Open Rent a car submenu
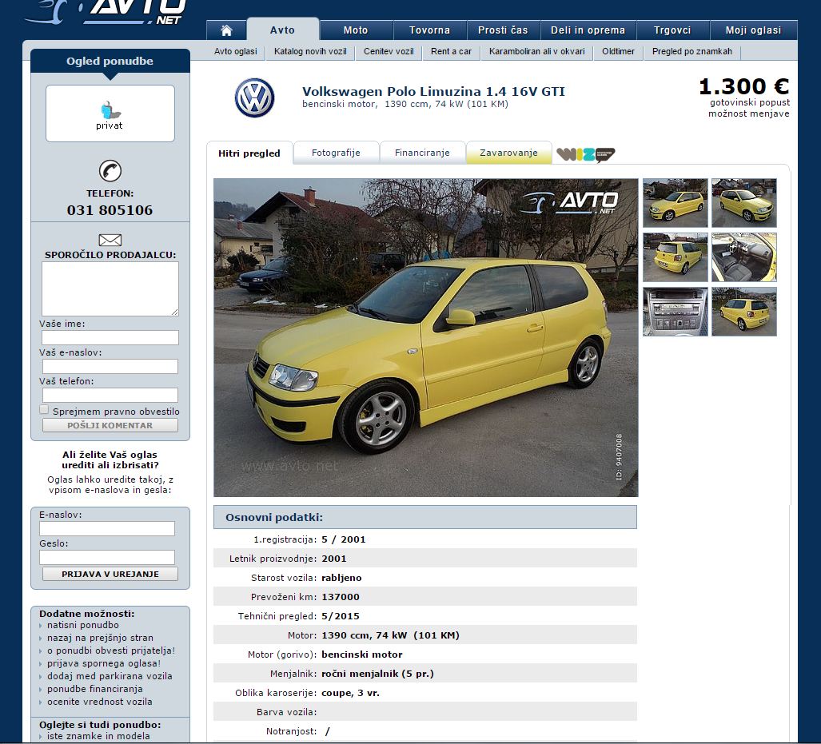The height and width of the screenshot is (744, 821). point(452,51)
